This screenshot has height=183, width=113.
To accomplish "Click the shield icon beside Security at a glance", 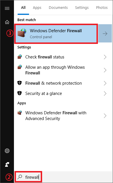I will (19, 93).
